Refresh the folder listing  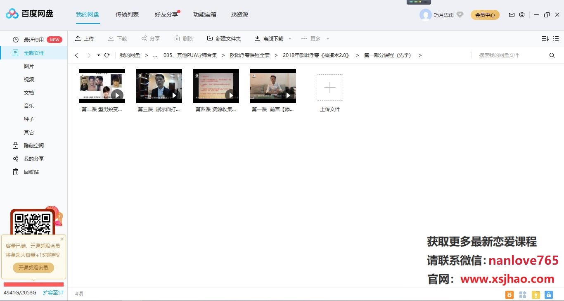coord(107,55)
